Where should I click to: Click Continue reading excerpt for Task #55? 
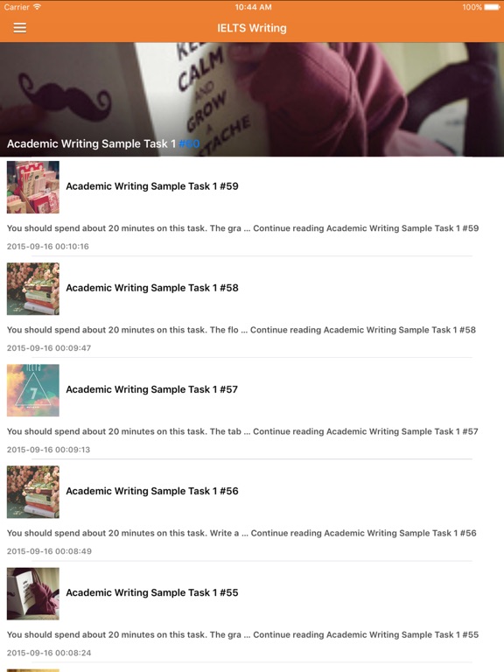tap(242, 634)
